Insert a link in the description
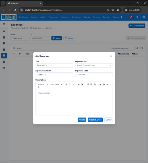This screenshot has height=163, width=148. point(100,84)
